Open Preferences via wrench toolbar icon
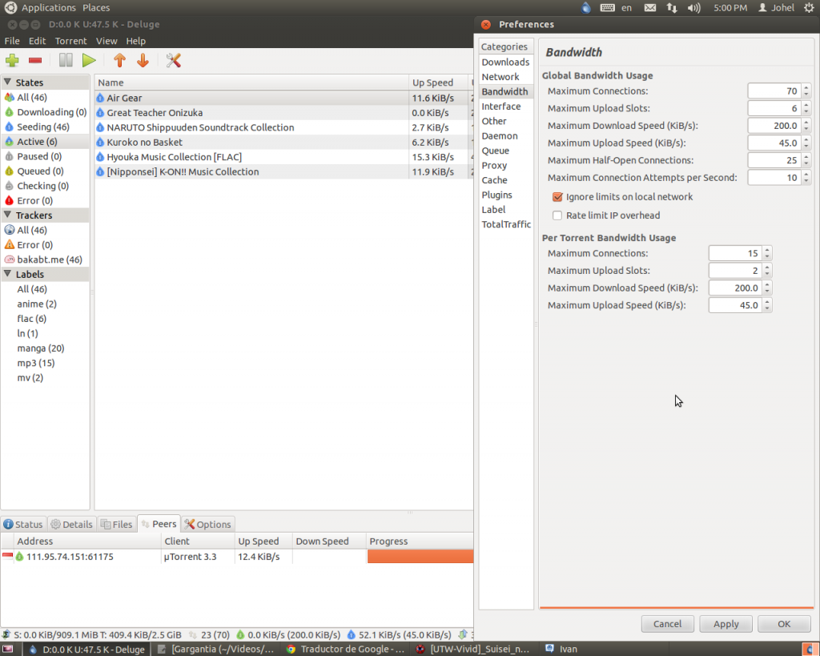The height and width of the screenshot is (656, 820). tap(173, 60)
